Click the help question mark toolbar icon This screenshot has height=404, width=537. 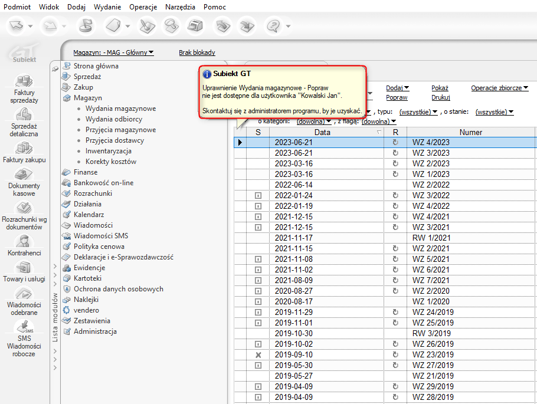(x=273, y=26)
